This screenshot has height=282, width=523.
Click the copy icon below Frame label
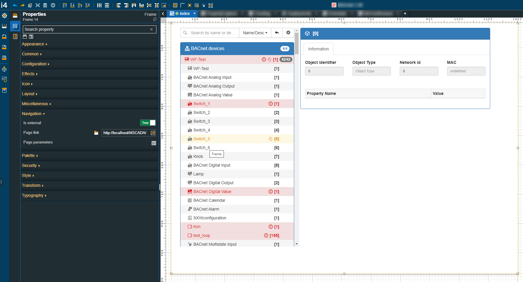point(155,19)
